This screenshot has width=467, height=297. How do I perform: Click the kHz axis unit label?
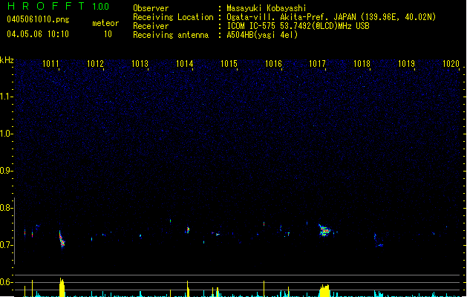(x=7, y=60)
